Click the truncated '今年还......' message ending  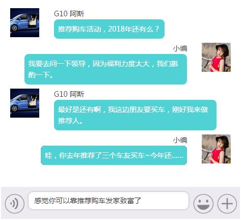click(167, 155)
